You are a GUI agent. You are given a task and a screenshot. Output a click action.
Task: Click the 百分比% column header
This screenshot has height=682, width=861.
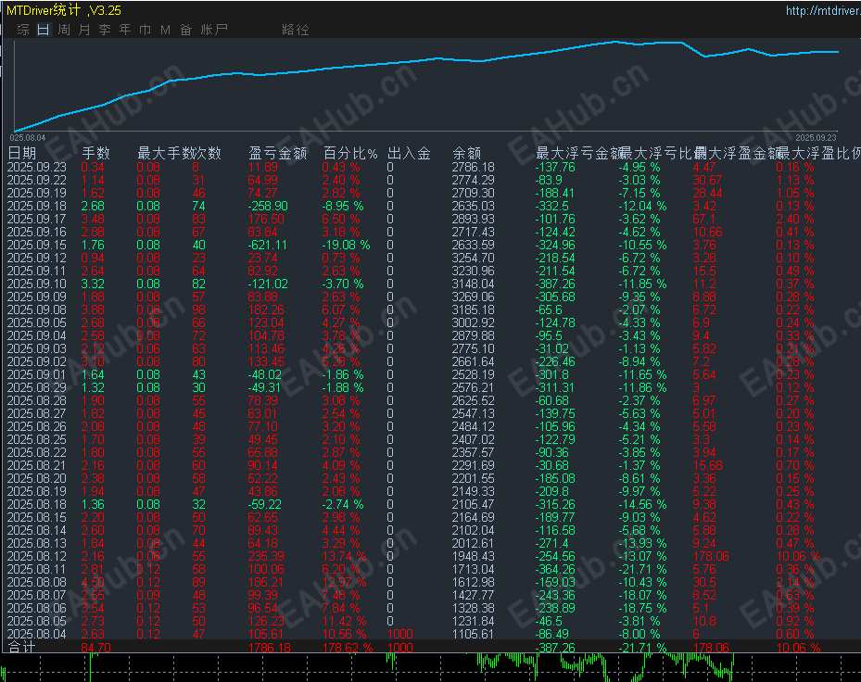click(350, 153)
